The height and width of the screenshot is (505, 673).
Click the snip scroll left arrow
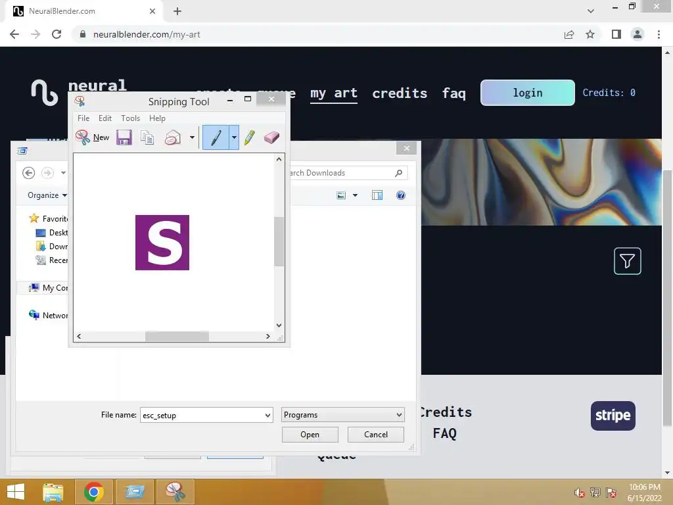pyautogui.click(x=79, y=336)
